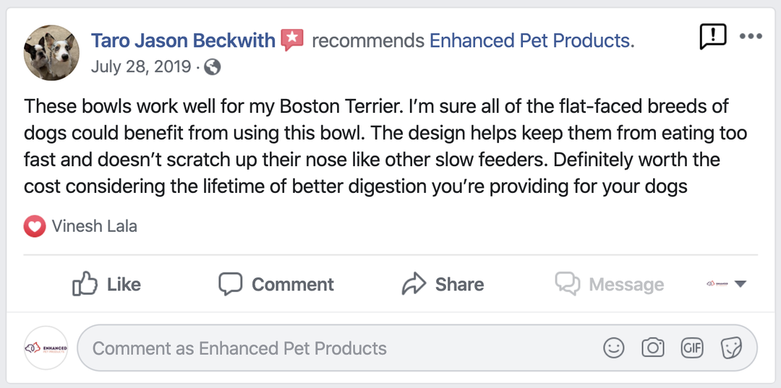View Vinesh Lala's reaction name
Screen dimensions: 781x388
pos(94,227)
